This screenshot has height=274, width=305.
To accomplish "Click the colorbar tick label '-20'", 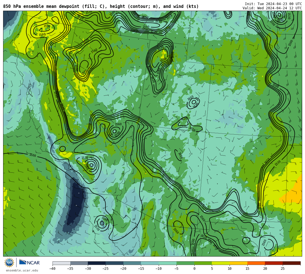I will 123,269.
